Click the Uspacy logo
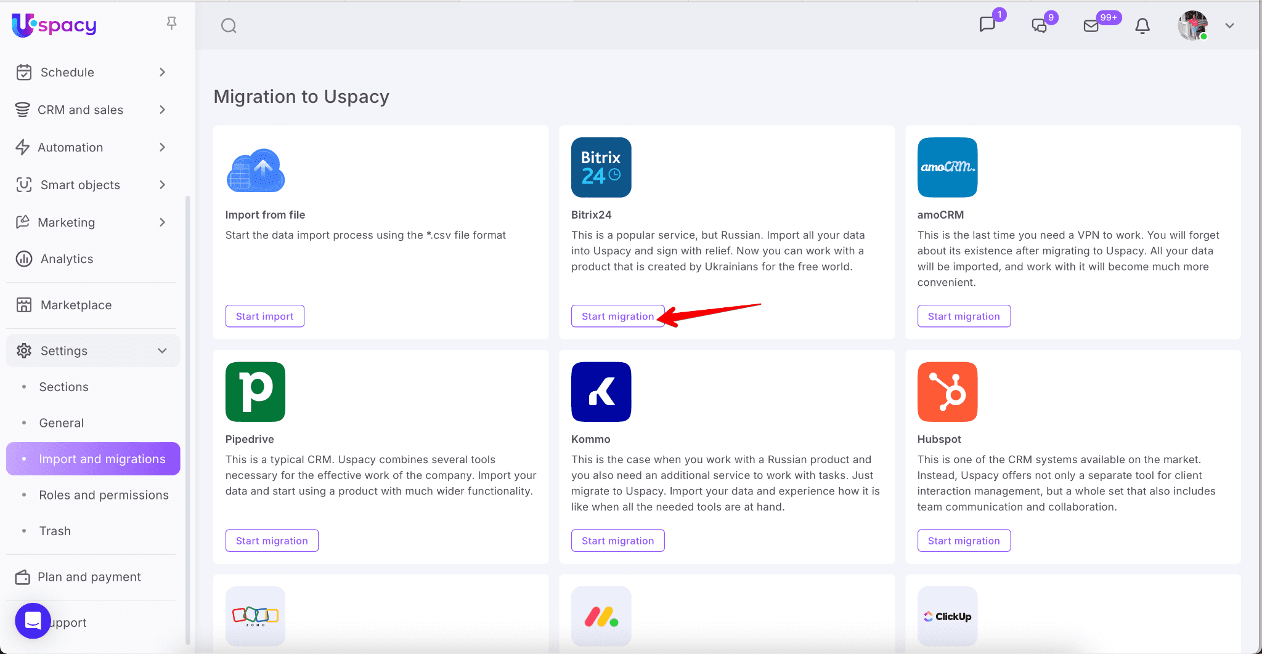The height and width of the screenshot is (654, 1262). (x=54, y=25)
